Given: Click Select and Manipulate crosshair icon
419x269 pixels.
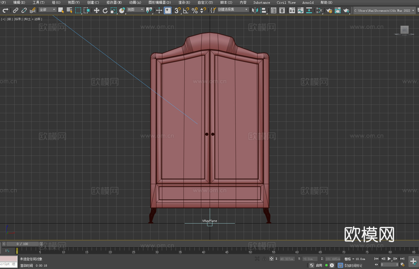Looking at the screenshot, I should 159,10.
